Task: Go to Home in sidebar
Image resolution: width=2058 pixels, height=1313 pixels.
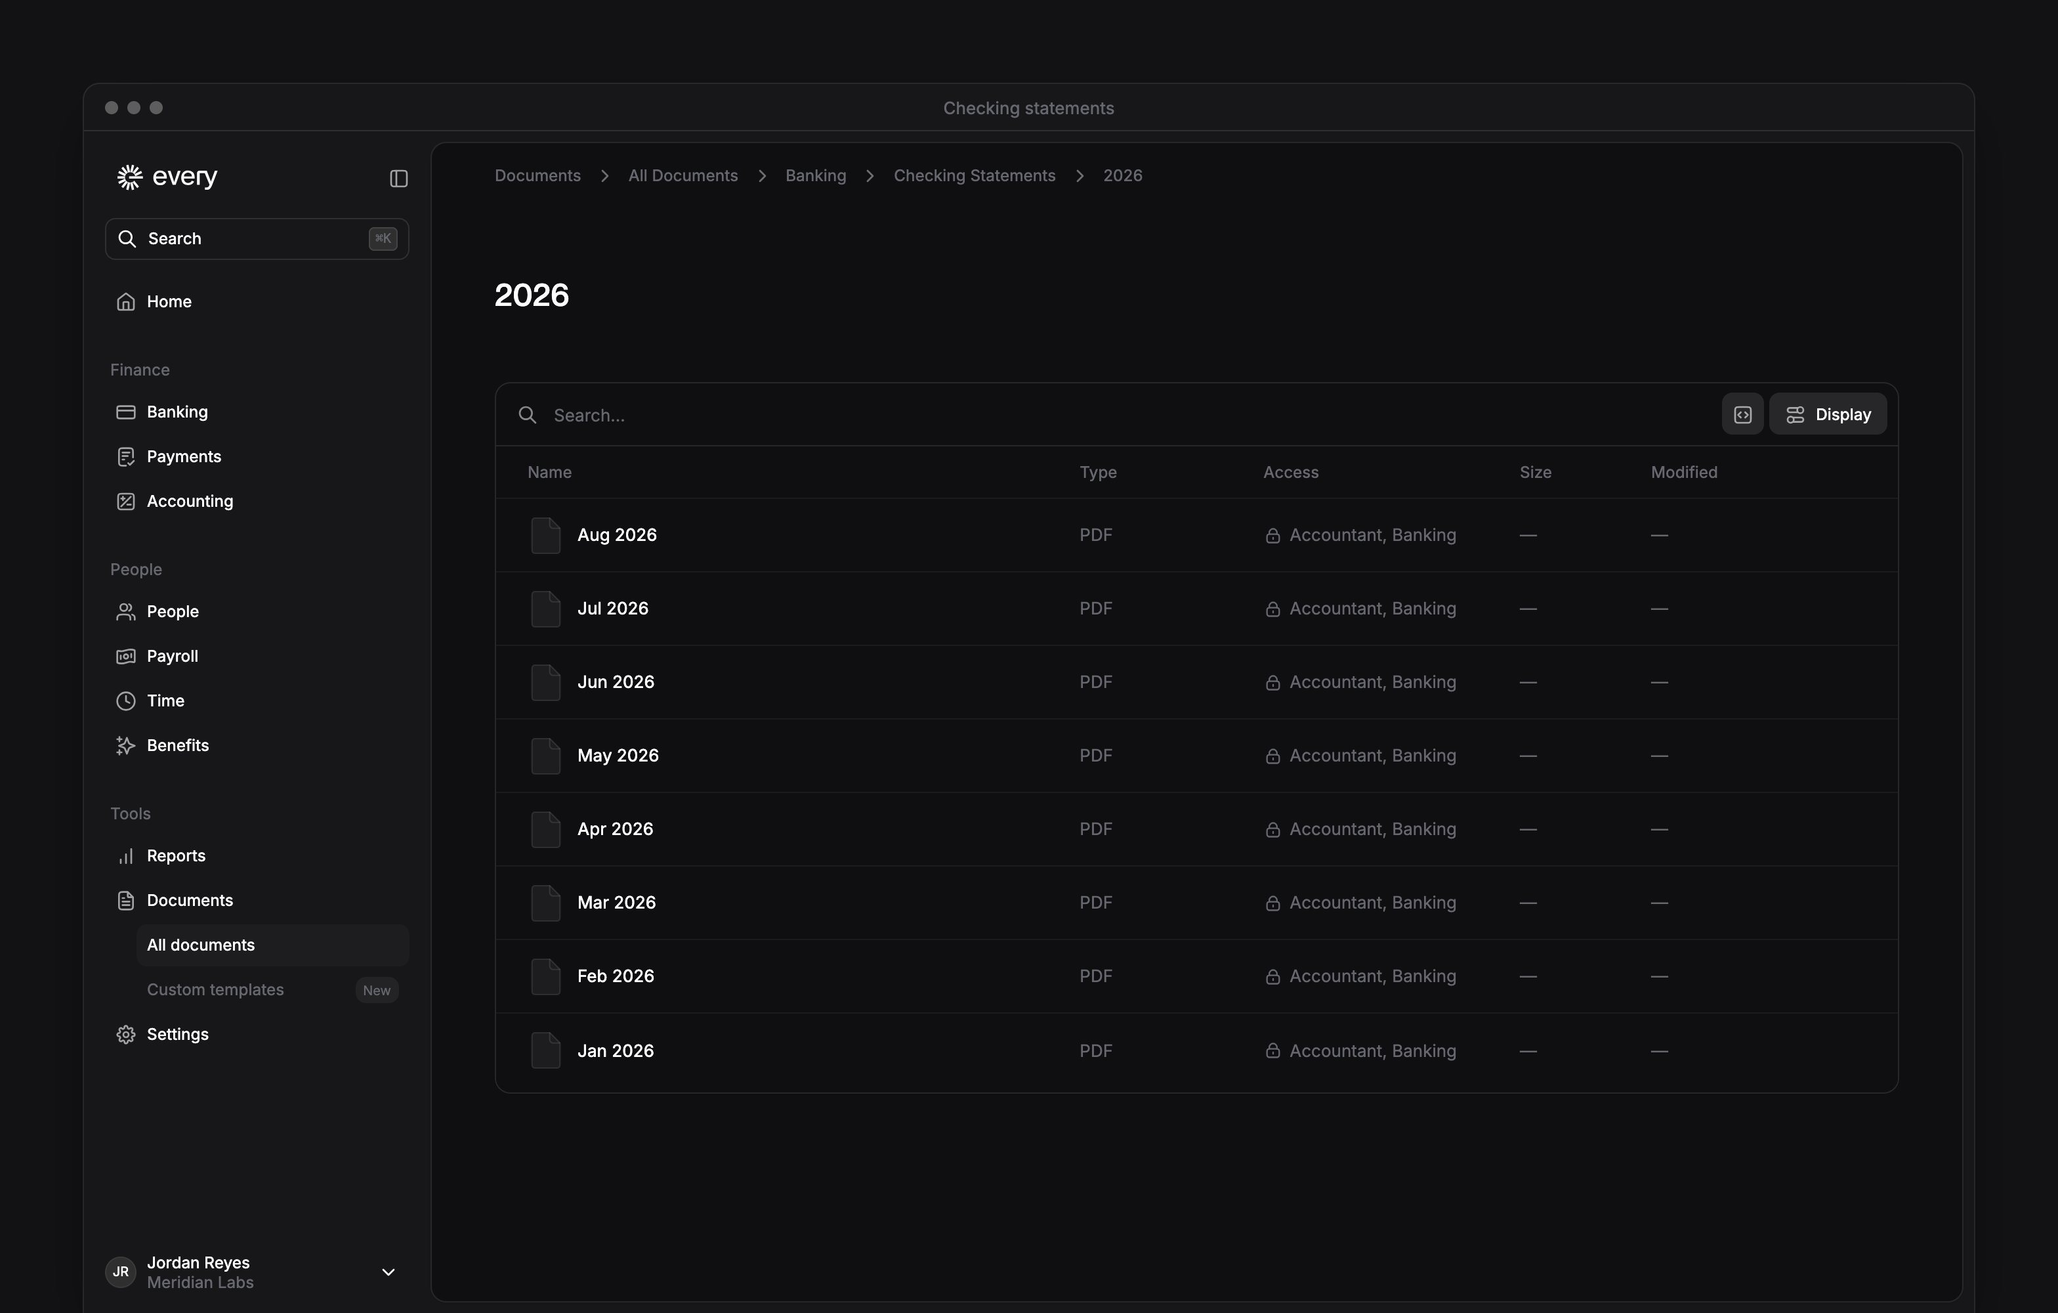Action: click(x=257, y=302)
